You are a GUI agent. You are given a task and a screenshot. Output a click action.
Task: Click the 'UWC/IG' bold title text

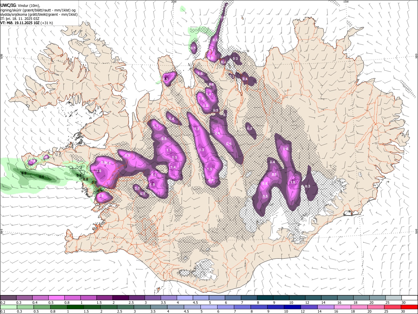coord(8,6)
